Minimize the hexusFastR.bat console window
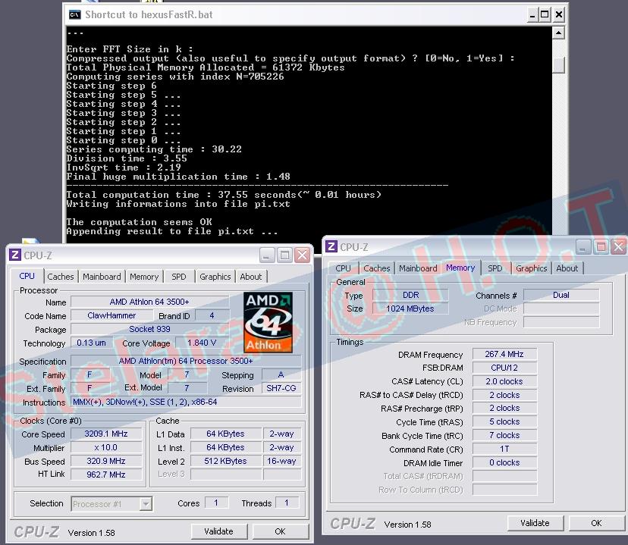 532,15
